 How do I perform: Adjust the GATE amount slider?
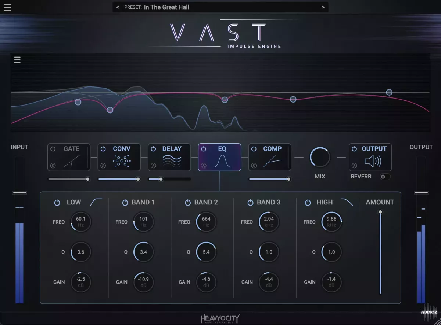[x=69, y=179]
